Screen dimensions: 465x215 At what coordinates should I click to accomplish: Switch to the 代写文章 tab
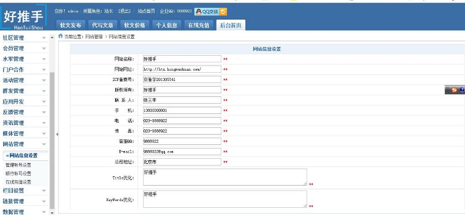[103, 25]
